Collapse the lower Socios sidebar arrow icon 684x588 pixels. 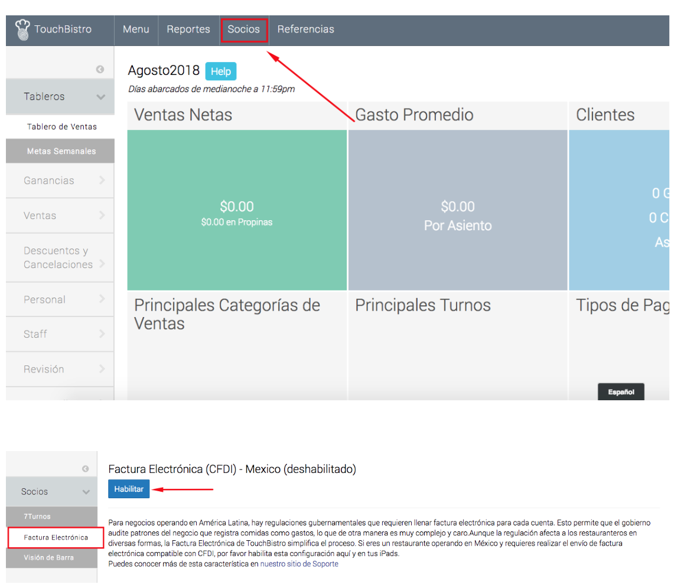point(86,469)
